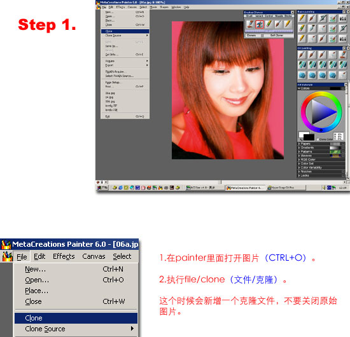Viewport: 350px width, 337px height.
Task: Collapse the Colors section in Art Materials
Action: (x=299, y=88)
